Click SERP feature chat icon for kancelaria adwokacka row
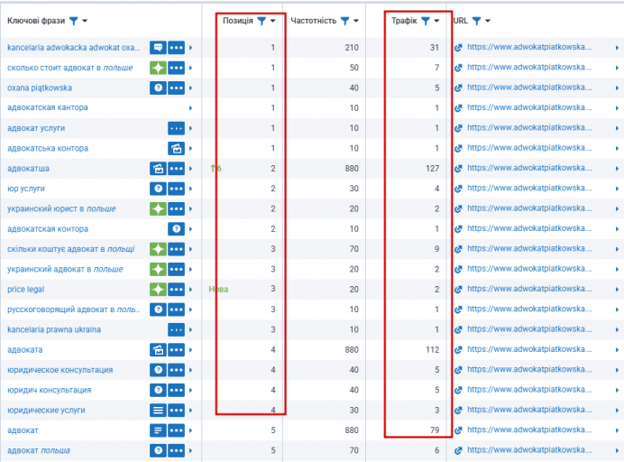624x462 pixels. pyautogui.click(x=158, y=48)
